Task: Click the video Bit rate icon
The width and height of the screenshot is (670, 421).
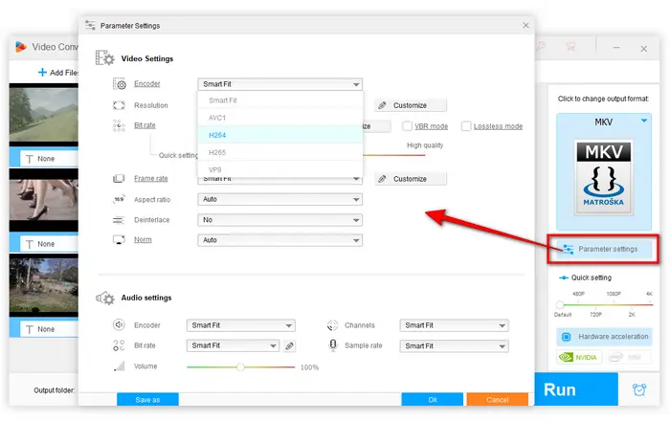Action: click(x=119, y=125)
